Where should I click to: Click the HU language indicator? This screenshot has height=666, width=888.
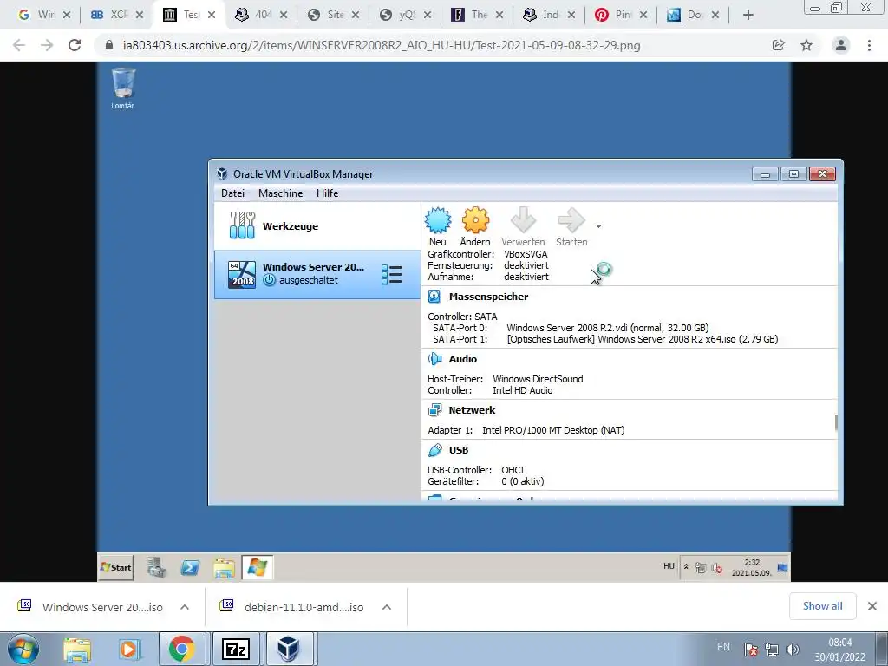[669, 566]
